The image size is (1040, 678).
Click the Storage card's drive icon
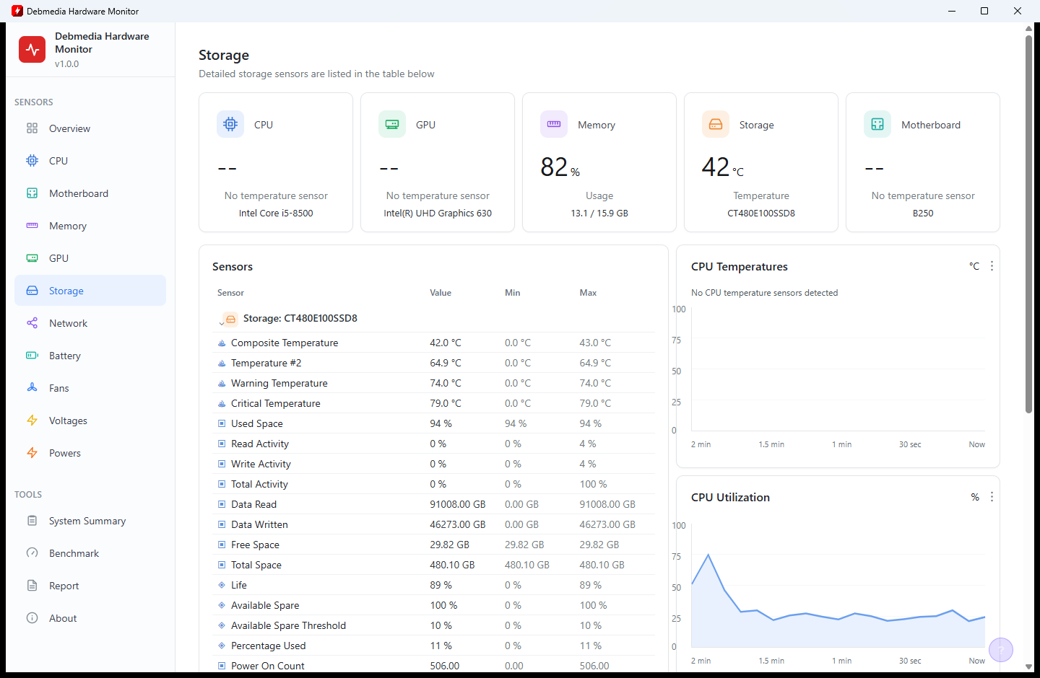pos(716,124)
